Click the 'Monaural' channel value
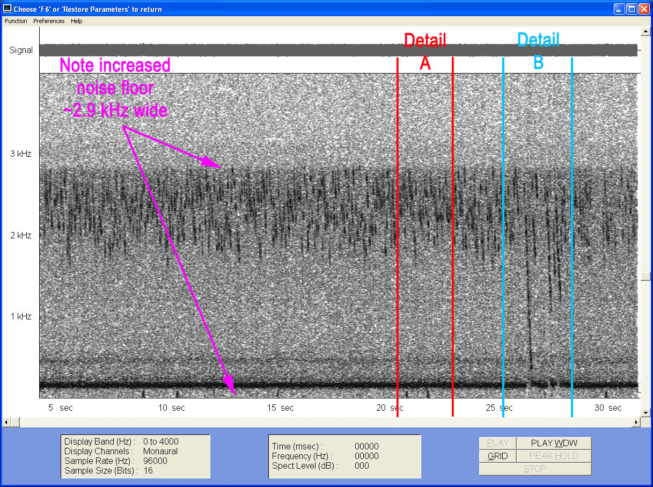Screen dimensions: 653x487 [x=160, y=452]
